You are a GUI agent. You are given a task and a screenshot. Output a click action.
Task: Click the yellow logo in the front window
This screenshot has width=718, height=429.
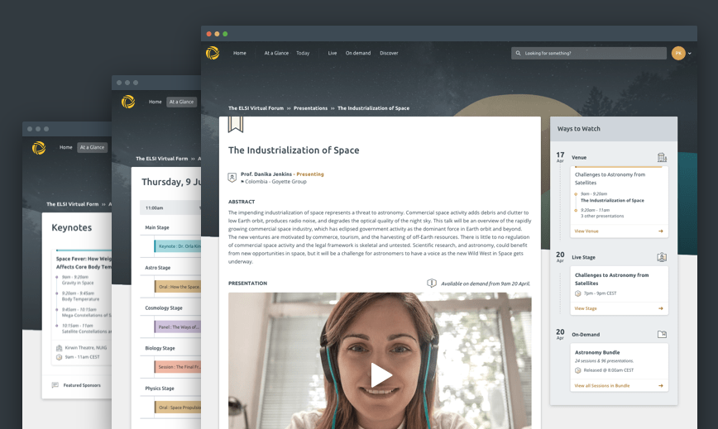[x=213, y=53]
